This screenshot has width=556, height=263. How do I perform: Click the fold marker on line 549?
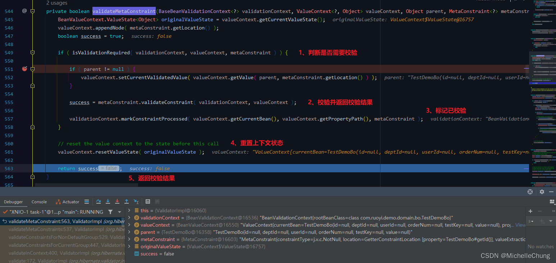[x=33, y=53]
